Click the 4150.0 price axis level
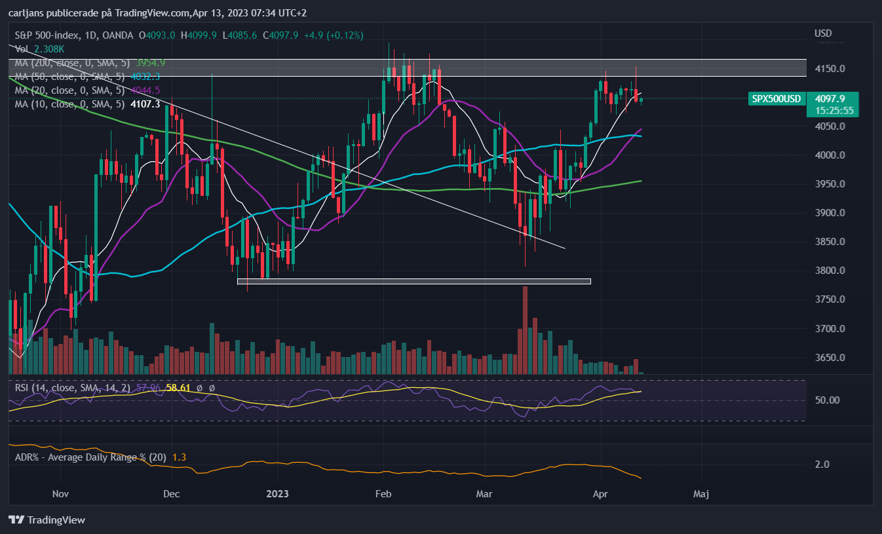 click(830, 69)
